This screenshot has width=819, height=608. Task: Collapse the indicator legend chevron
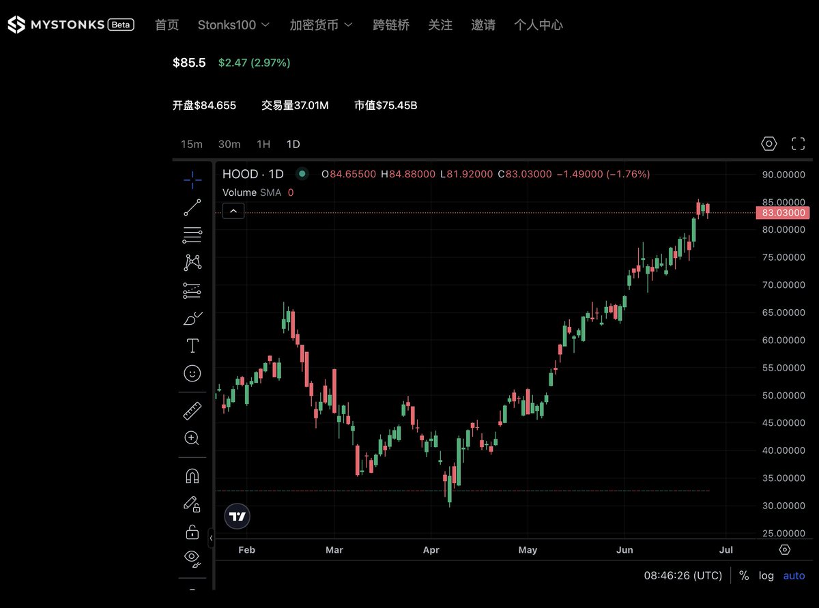click(233, 212)
